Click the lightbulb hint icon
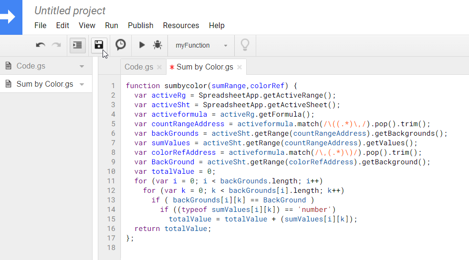 point(245,45)
